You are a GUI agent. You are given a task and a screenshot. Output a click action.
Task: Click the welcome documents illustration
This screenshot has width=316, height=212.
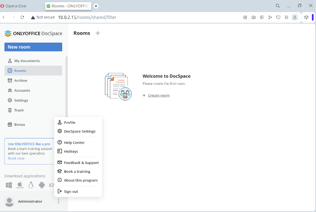pos(118,87)
